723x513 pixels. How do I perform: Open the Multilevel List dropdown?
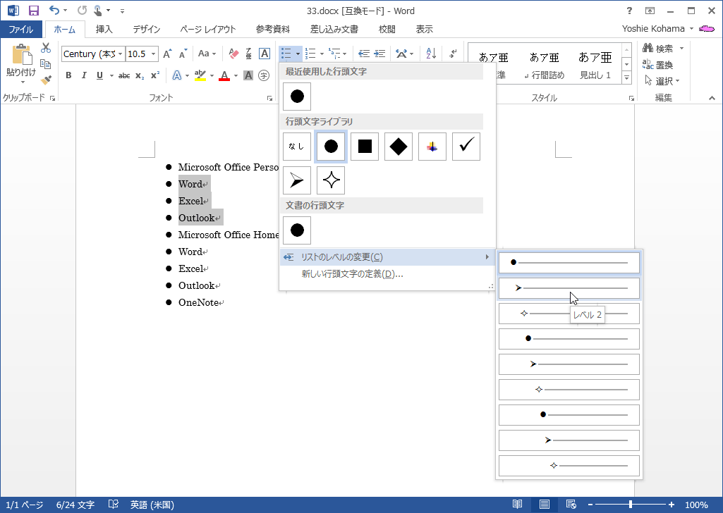point(344,54)
